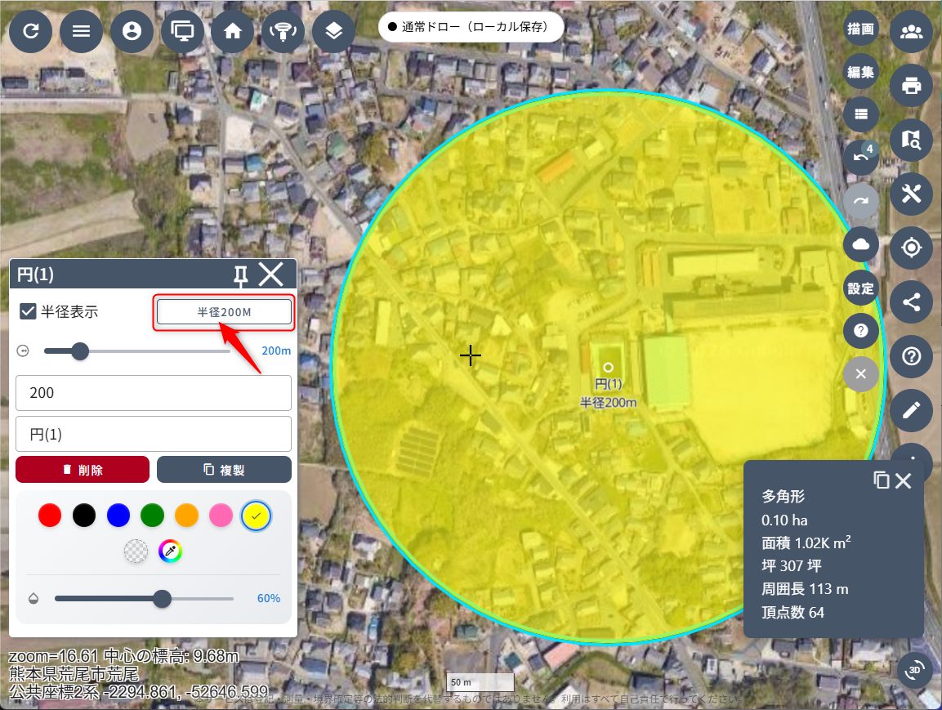
Task: Click the radius value field showing 200
Action: click(154, 393)
